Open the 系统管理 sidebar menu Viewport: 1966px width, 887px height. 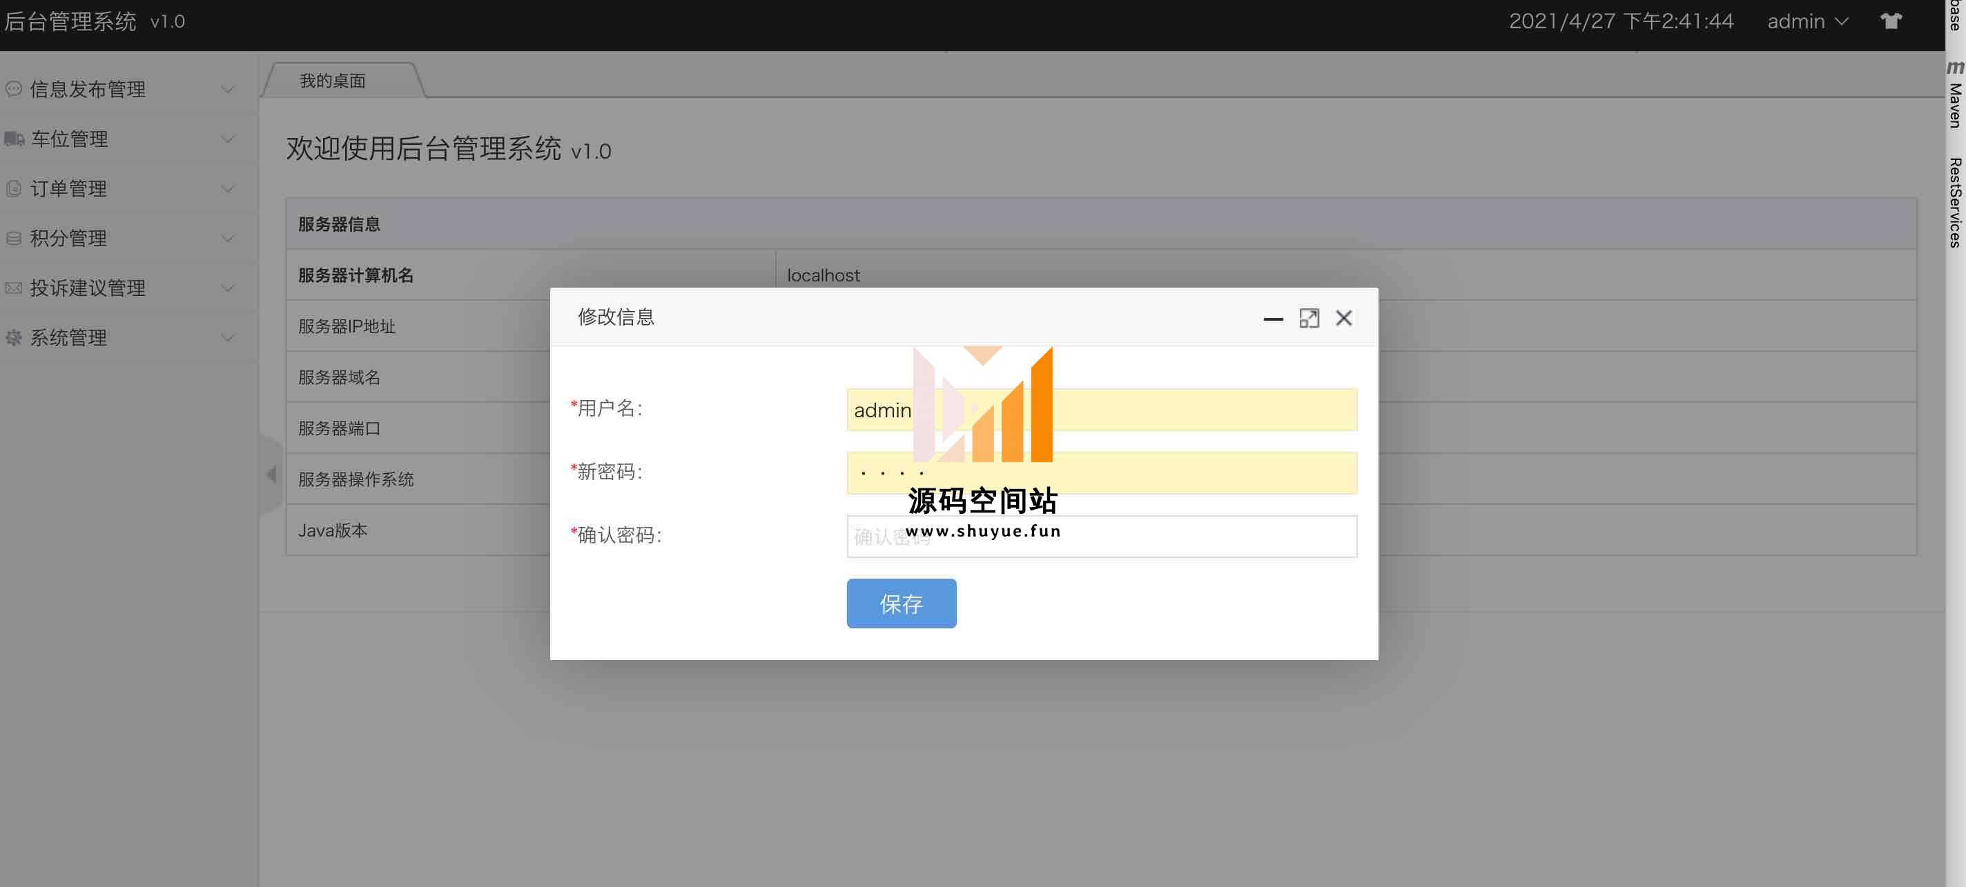pos(129,337)
